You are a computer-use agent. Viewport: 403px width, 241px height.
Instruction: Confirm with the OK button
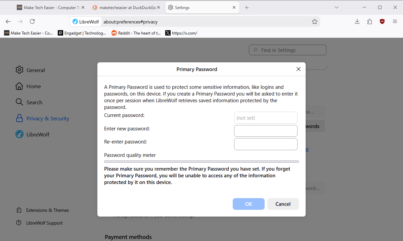(249, 204)
